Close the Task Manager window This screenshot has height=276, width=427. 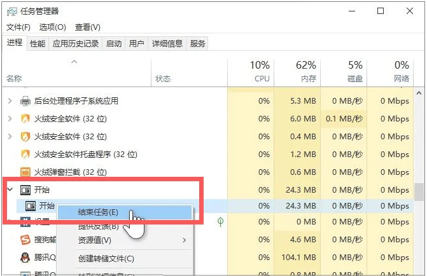[x=410, y=11]
